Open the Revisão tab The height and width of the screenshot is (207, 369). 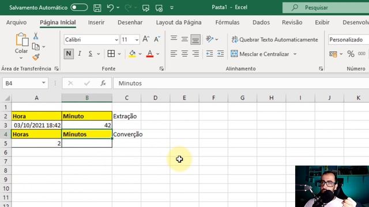point(292,22)
